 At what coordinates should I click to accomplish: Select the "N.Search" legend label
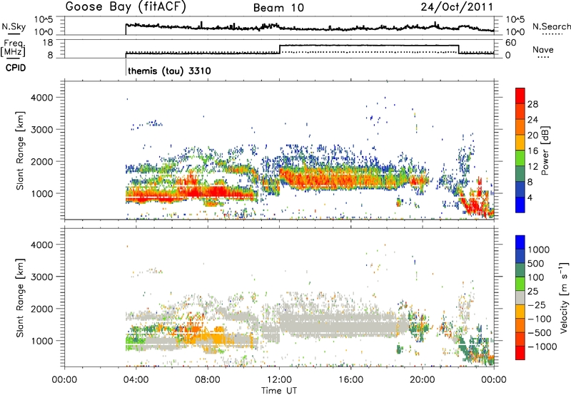pos(552,26)
